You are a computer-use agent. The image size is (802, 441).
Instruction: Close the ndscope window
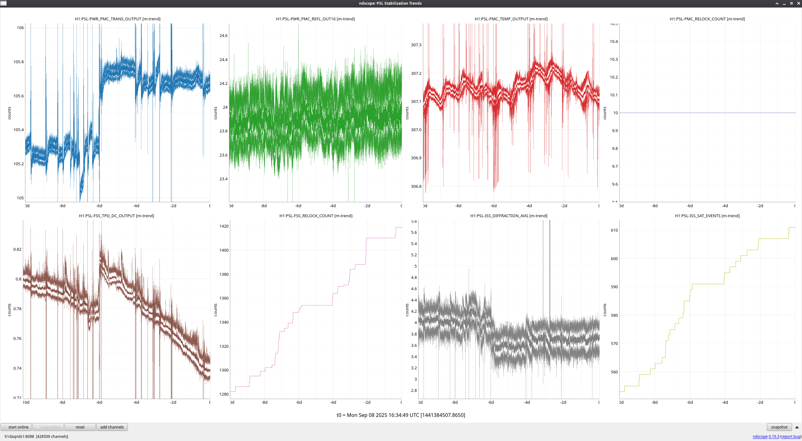(x=799, y=3)
